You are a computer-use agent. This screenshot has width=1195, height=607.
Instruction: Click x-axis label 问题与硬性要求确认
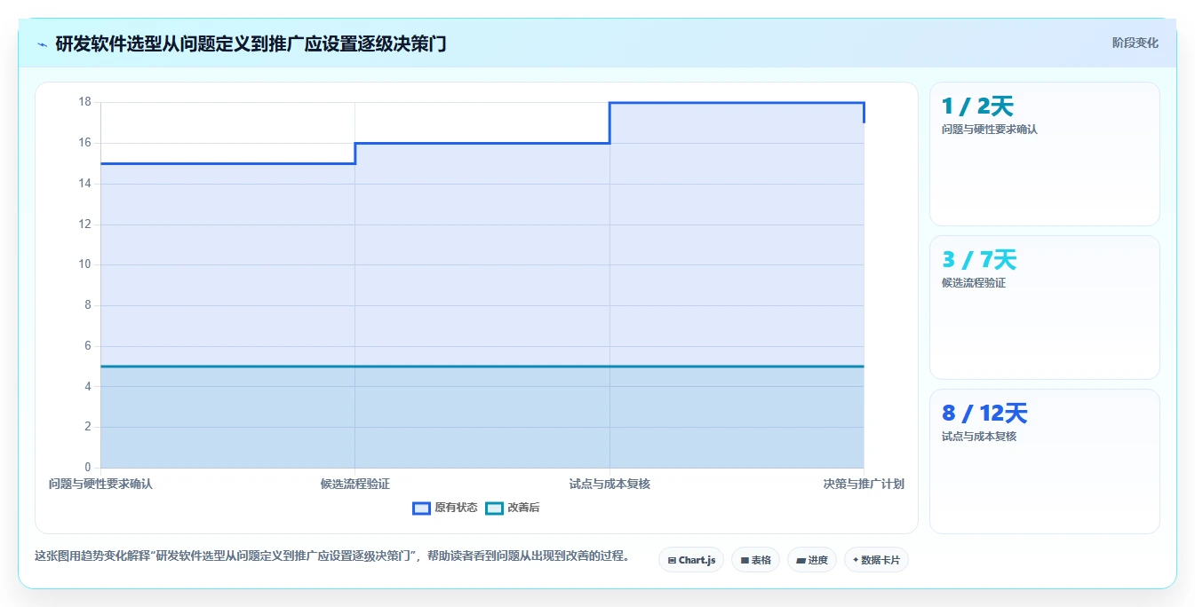point(100,484)
